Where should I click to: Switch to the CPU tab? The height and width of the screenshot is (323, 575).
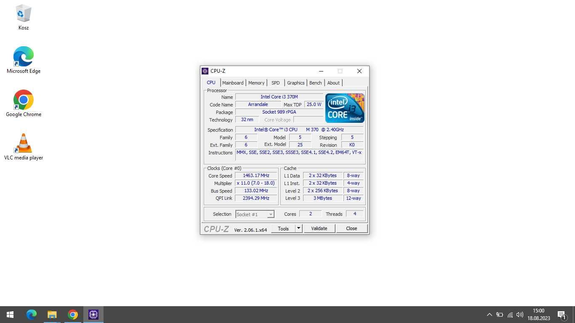point(211,82)
